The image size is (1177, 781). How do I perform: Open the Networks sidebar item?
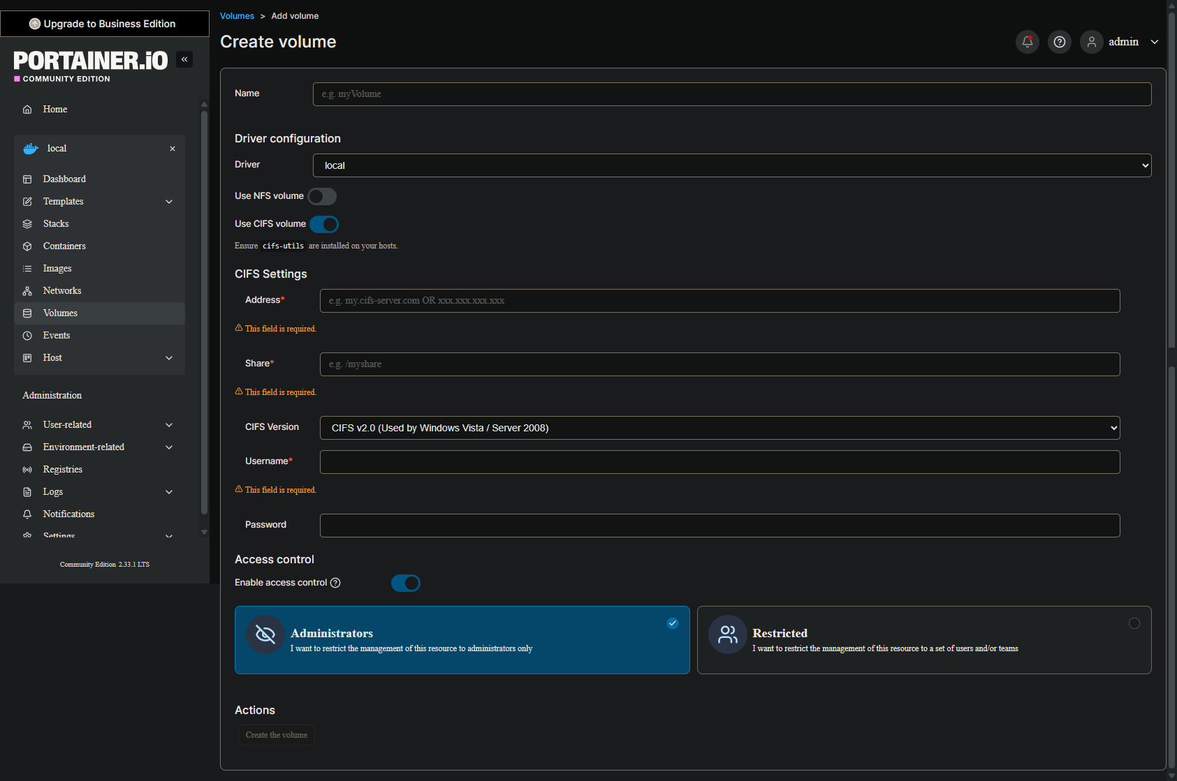[62, 291]
